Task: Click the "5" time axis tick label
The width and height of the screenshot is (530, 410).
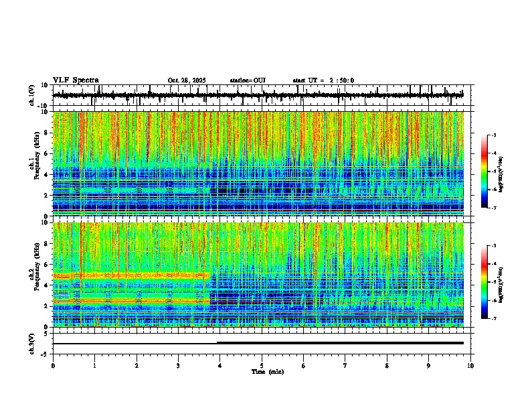Action: (x=262, y=366)
